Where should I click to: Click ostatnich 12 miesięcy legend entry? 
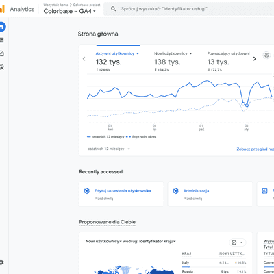(x=105, y=137)
